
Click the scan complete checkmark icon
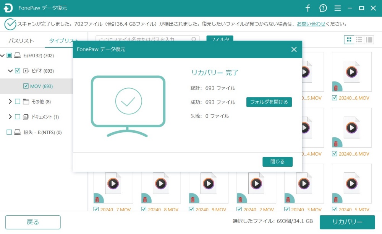pyautogui.click(x=10, y=24)
